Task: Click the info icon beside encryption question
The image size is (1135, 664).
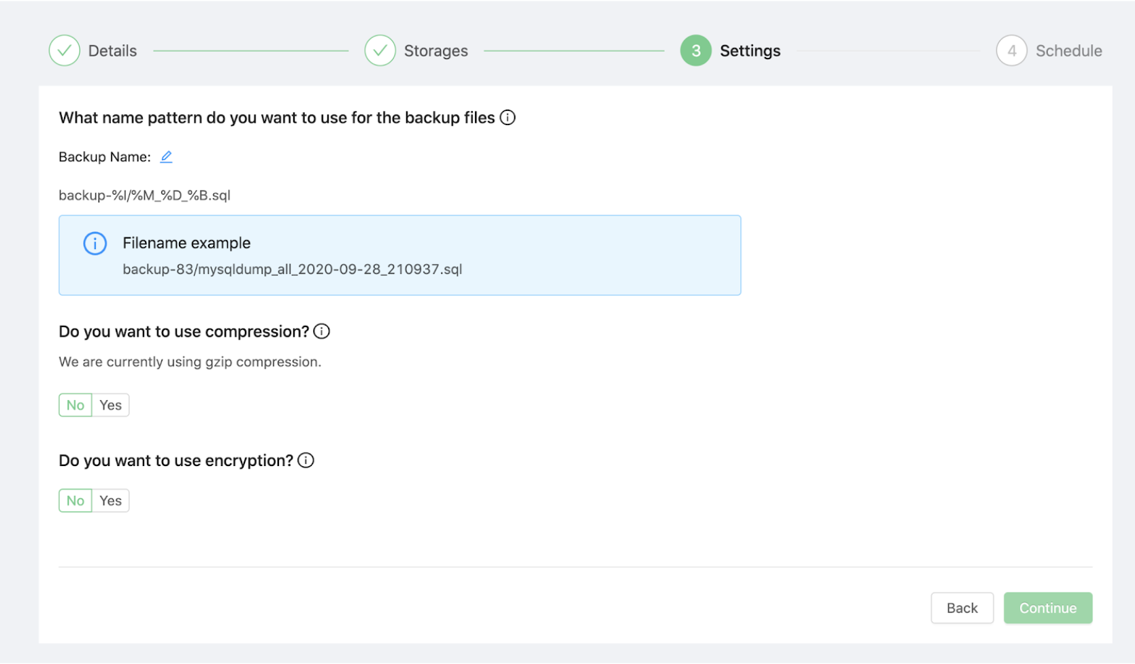Action: 306,461
